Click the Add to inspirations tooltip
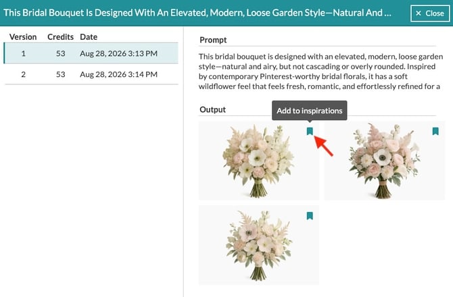The width and height of the screenshot is (453, 297). click(310, 111)
